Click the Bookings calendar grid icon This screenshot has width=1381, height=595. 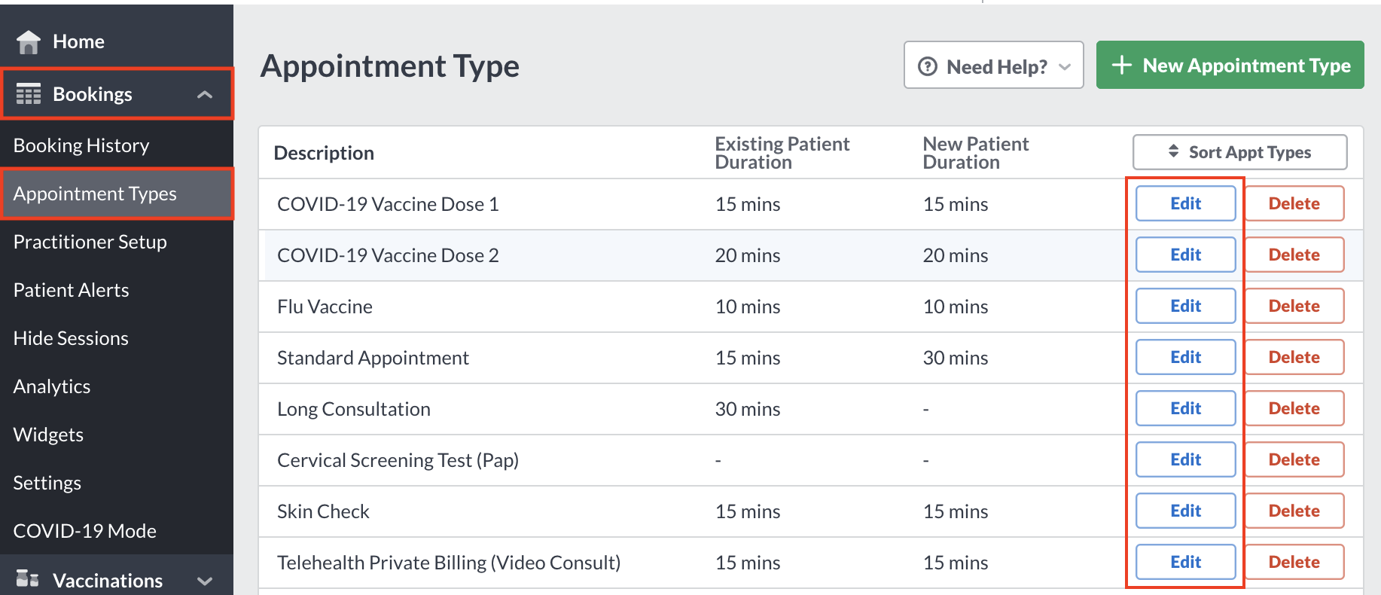click(29, 94)
